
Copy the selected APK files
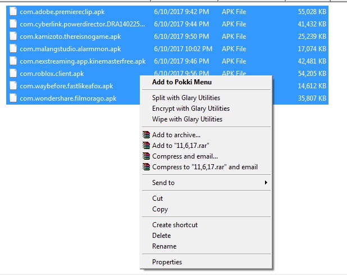click(160, 209)
